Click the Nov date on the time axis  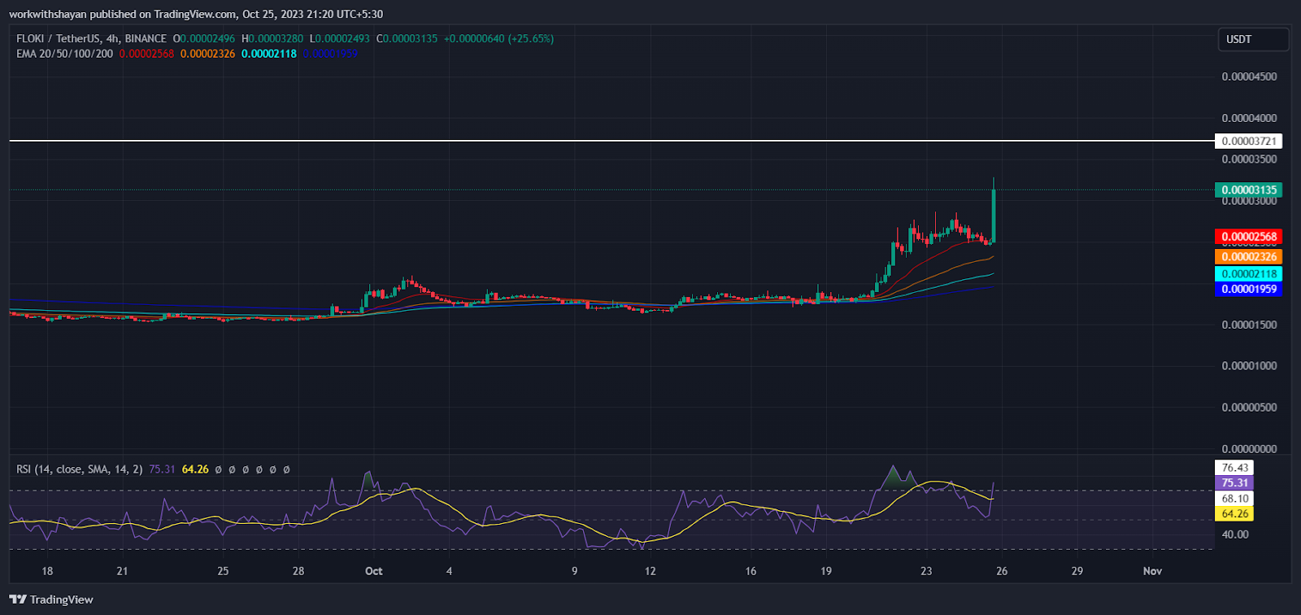pyautogui.click(x=1152, y=571)
